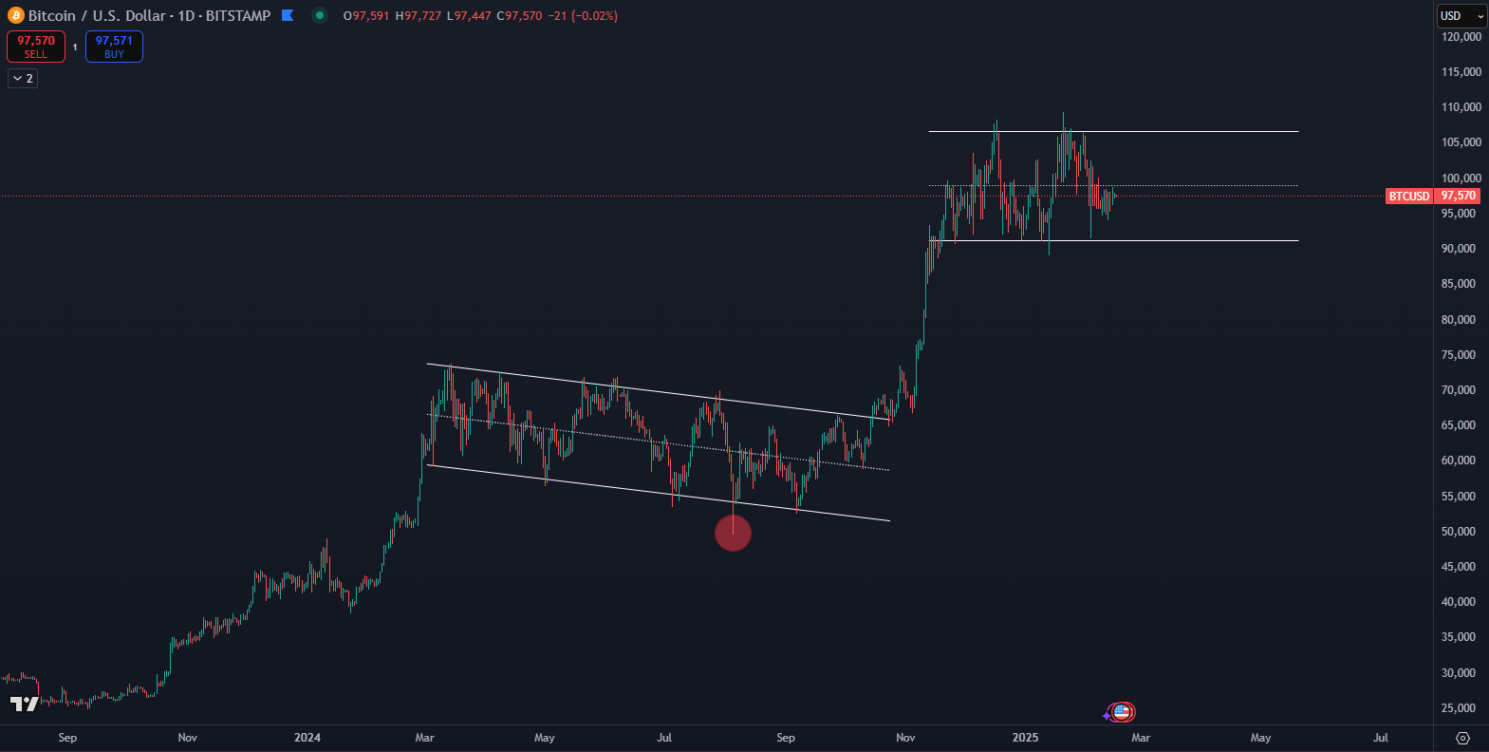Click the US flag economic event icon
Screen dimensions: 1489x752
[x=1122, y=711]
